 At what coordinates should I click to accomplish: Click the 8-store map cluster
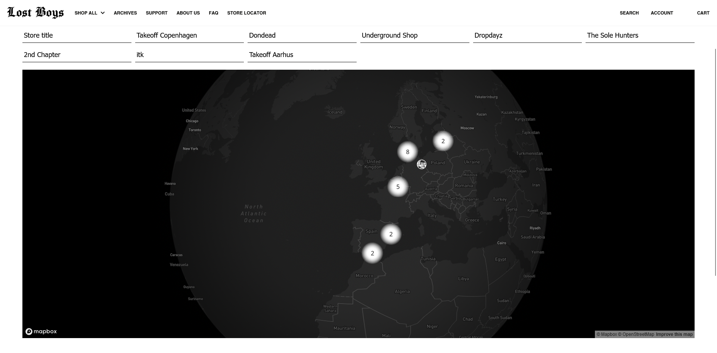407,152
